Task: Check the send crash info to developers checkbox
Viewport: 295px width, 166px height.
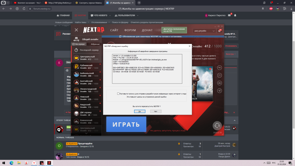Action: click(x=118, y=94)
